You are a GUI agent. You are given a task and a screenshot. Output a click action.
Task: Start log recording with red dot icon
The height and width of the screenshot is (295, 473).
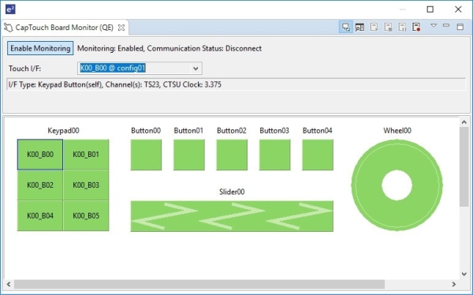coord(416,27)
